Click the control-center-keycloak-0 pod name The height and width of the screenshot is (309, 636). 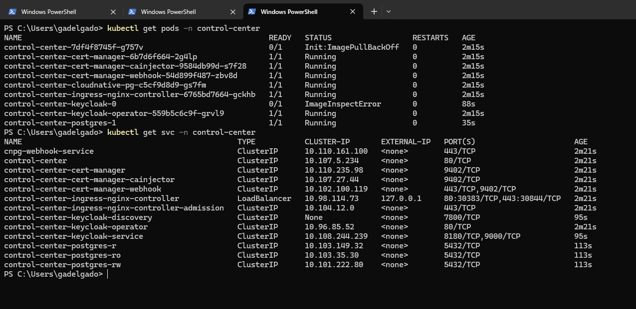tap(60, 104)
